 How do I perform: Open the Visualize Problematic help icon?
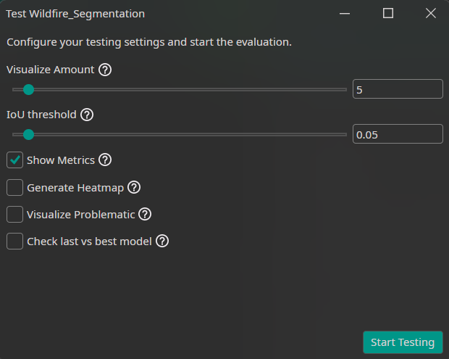[x=145, y=215]
